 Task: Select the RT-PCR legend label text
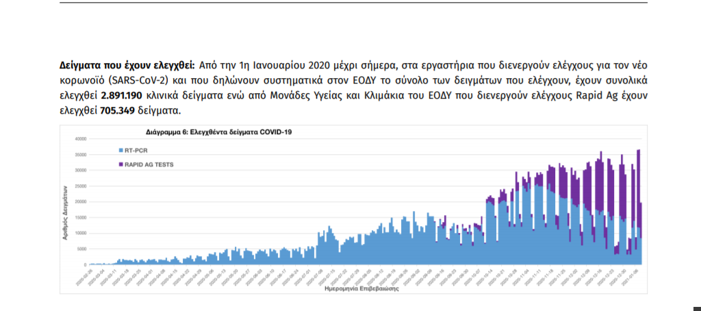pyautogui.click(x=133, y=149)
